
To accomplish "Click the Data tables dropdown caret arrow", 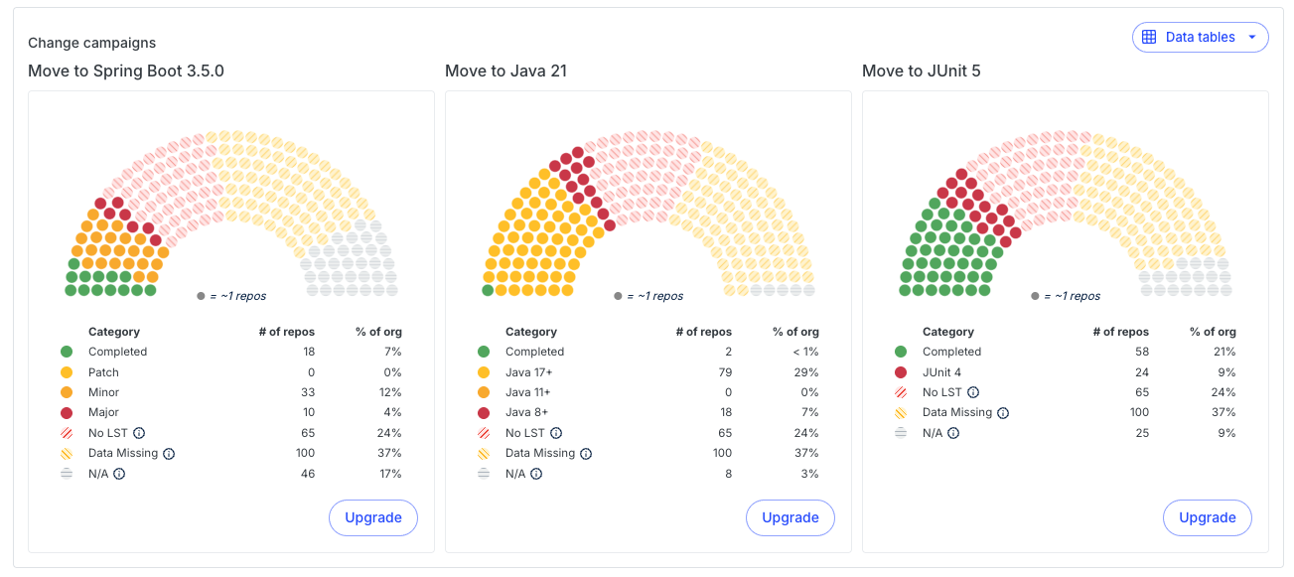I will click(1251, 38).
